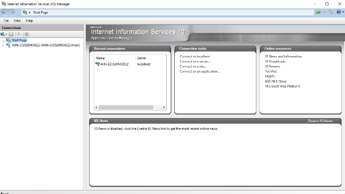Click the Start Page breadcrumb text
The image size is (345, 194).
pos(41,12)
